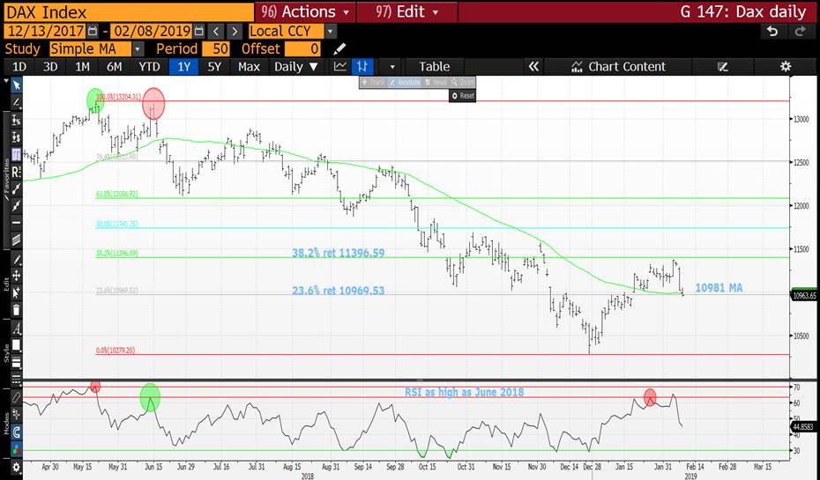Image resolution: width=820 pixels, height=480 pixels.
Task: Open the start date calendar picker
Action: coord(92,31)
